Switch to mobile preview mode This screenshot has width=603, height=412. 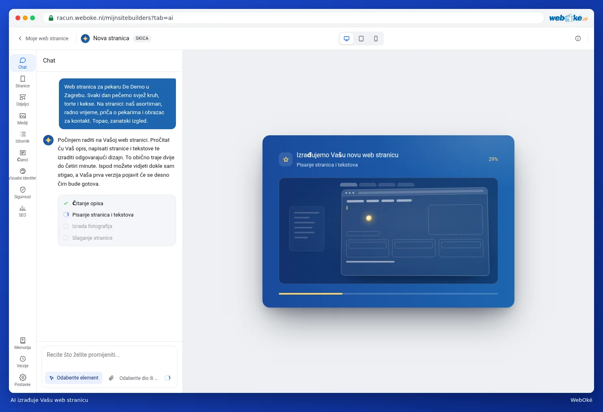(376, 39)
